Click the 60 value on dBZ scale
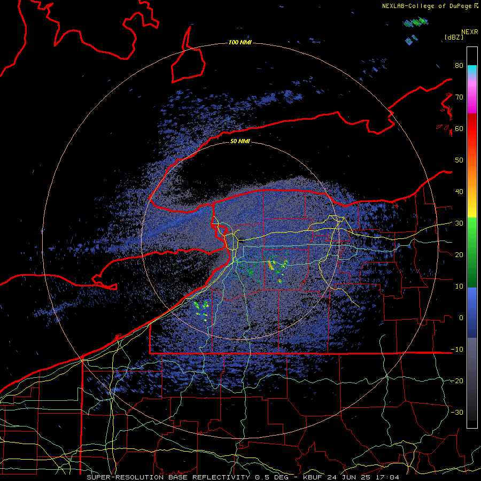 pos(459,128)
